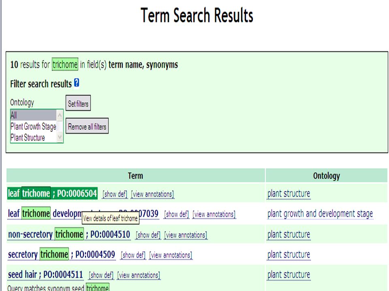Screen dimensions: 389x291
Task: Select Plant Structure ontology option
Action: click(x=33, y=137)
